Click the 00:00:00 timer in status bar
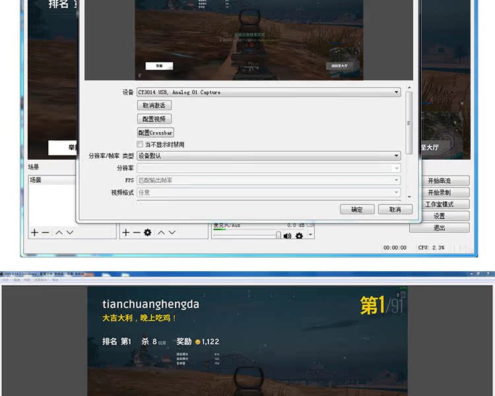 coord(395,247)
